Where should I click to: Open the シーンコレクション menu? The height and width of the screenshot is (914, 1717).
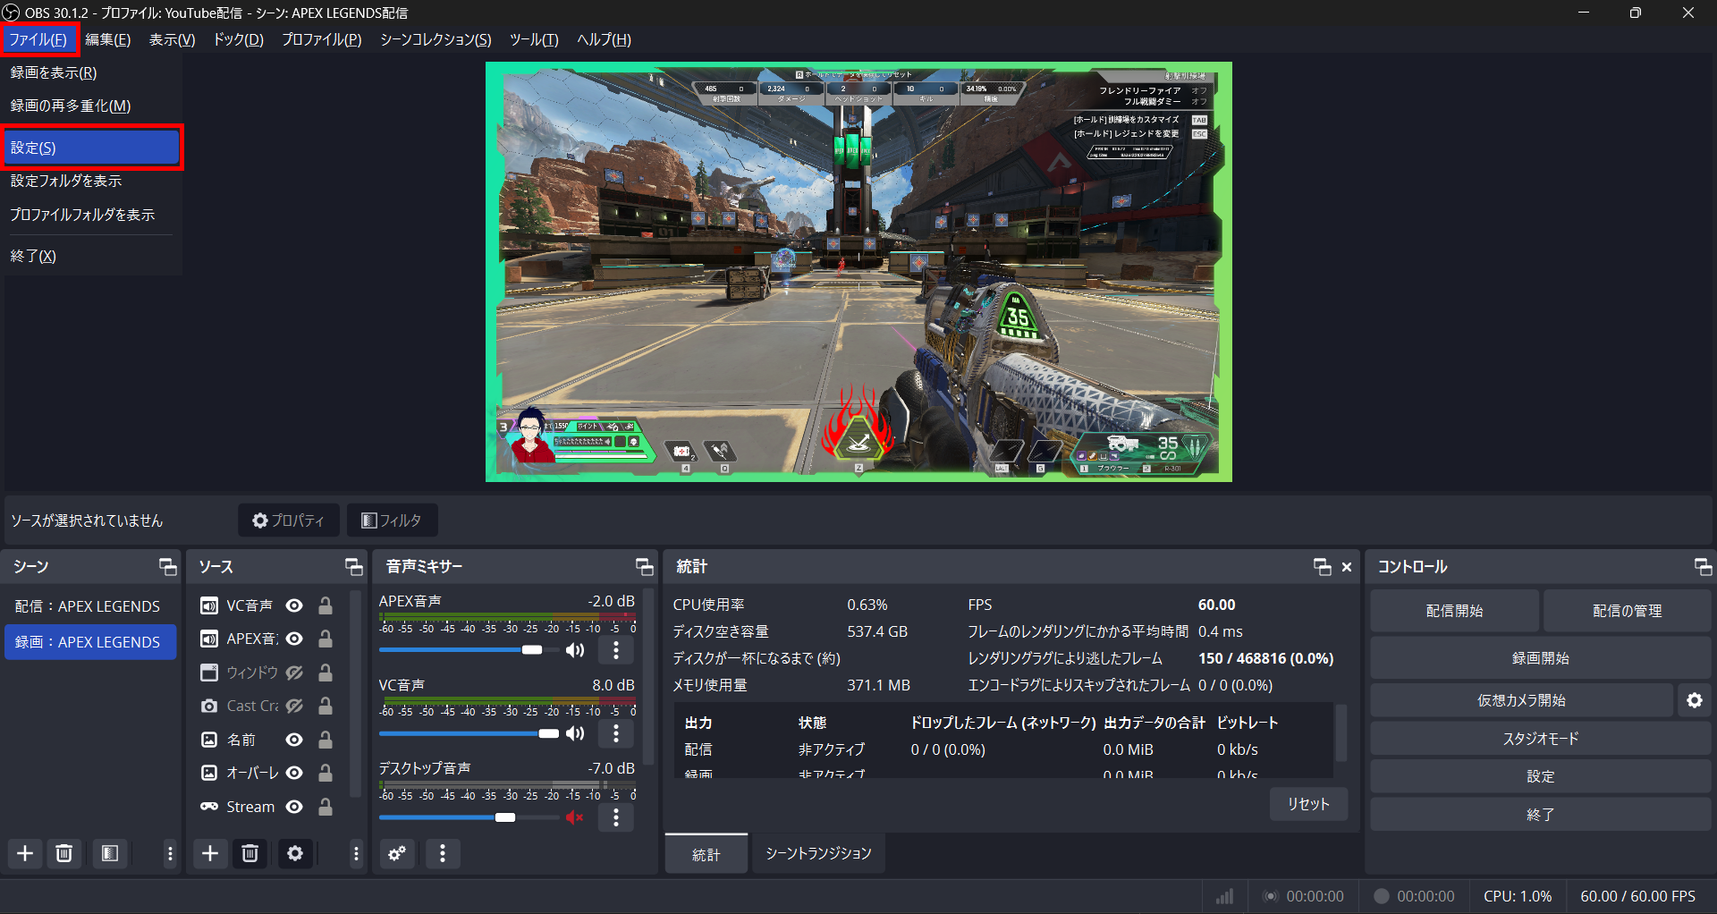pos(436,39)
